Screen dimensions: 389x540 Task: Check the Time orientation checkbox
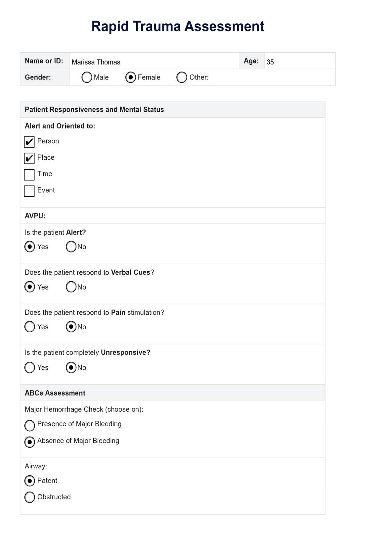pyautogui.click(x=29, y=175)
